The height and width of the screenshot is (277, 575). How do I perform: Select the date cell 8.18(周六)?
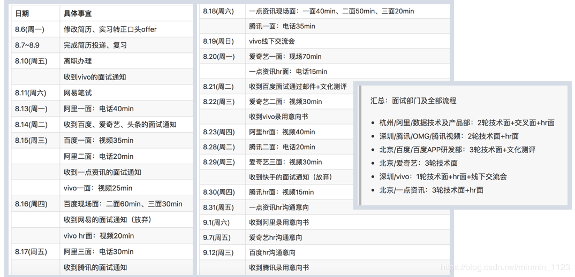(x=222, y=11)
